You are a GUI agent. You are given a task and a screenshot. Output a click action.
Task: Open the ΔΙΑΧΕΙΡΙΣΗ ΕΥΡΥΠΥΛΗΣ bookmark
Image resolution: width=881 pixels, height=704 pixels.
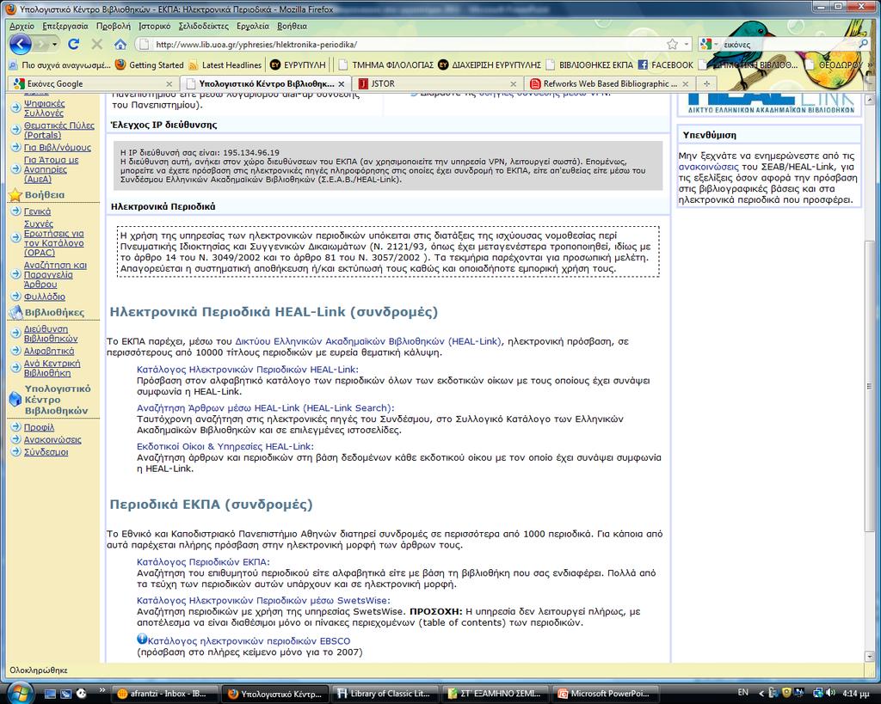(x=490, y=65)
